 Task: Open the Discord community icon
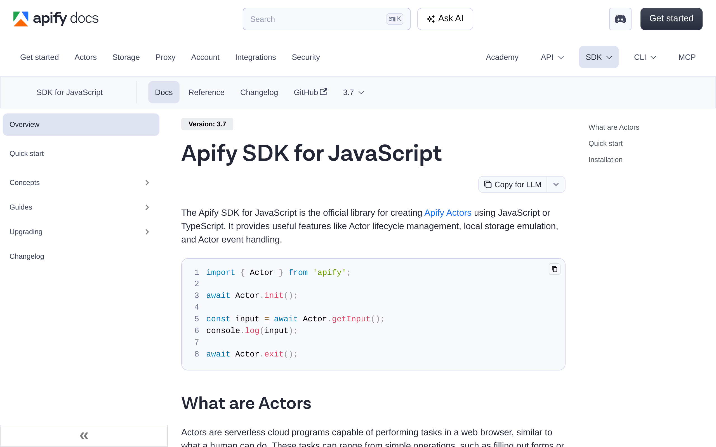[x=620, y=19]
